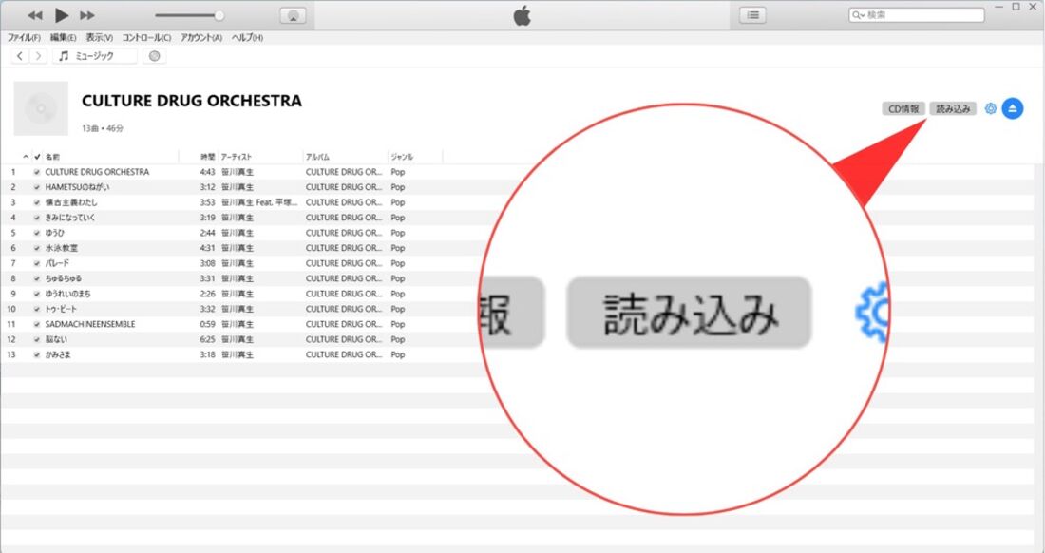Open the search magnifier options dropdown

pos(858,14)
